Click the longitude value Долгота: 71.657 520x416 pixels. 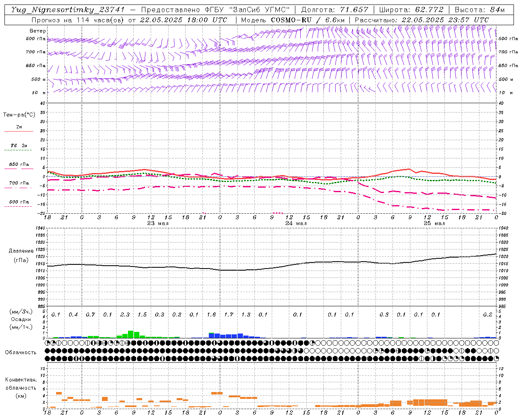[335, 10]
